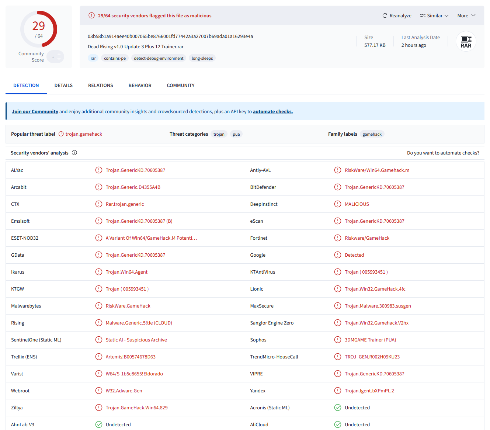Click the Artemis!B00574678D63 result text

(131, 357)
